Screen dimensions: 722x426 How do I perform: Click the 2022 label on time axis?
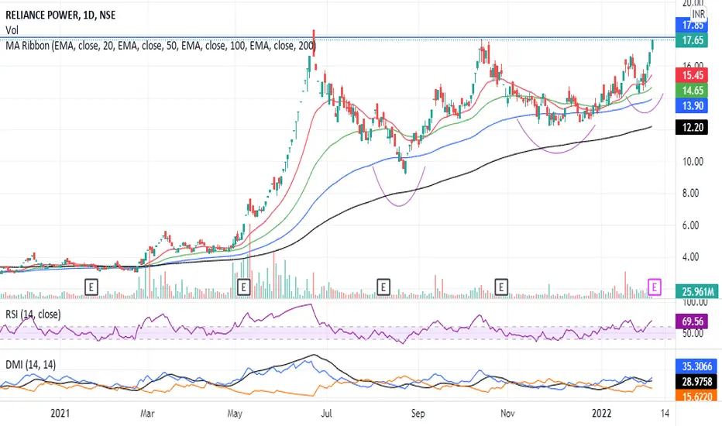click(601, 413)
